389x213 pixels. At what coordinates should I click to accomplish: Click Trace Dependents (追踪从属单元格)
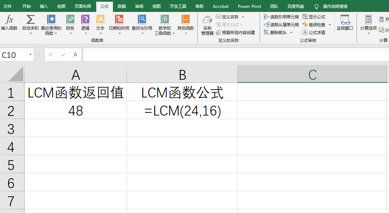[281, 25]
